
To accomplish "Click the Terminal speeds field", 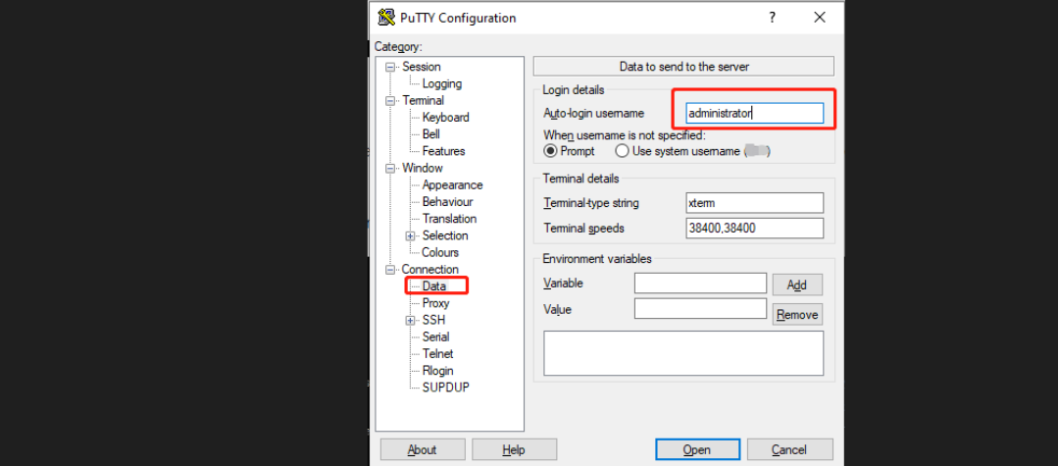I will (x=754, y=229).
